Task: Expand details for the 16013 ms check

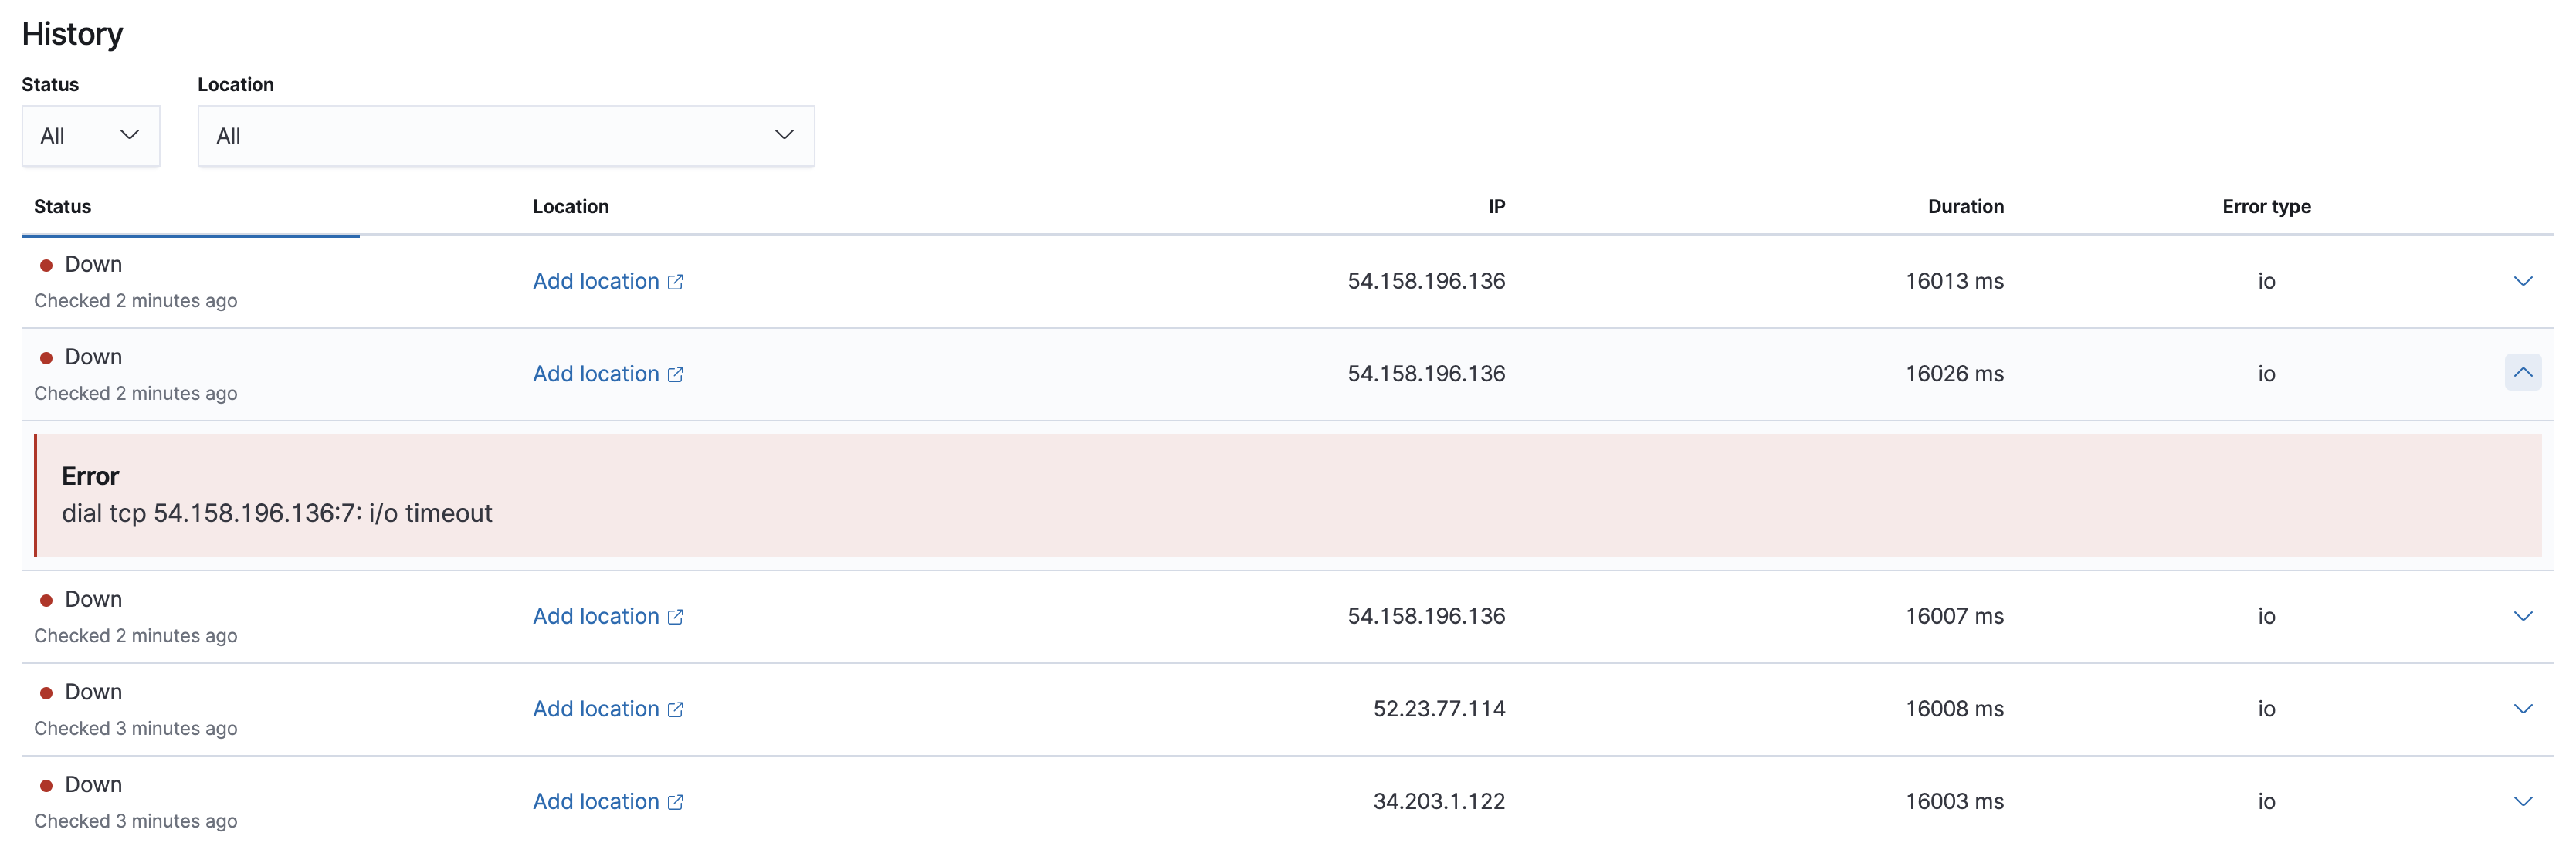Action: coord(2522,281)
